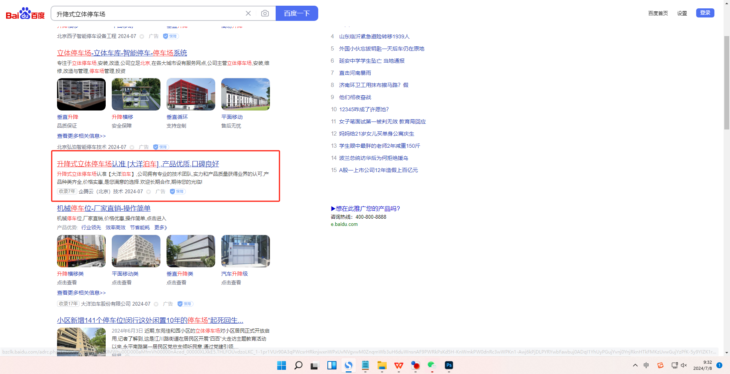The image size is (730, 374).
Task: Toggle the 中 input method indicator
Action: click(646, 365)
